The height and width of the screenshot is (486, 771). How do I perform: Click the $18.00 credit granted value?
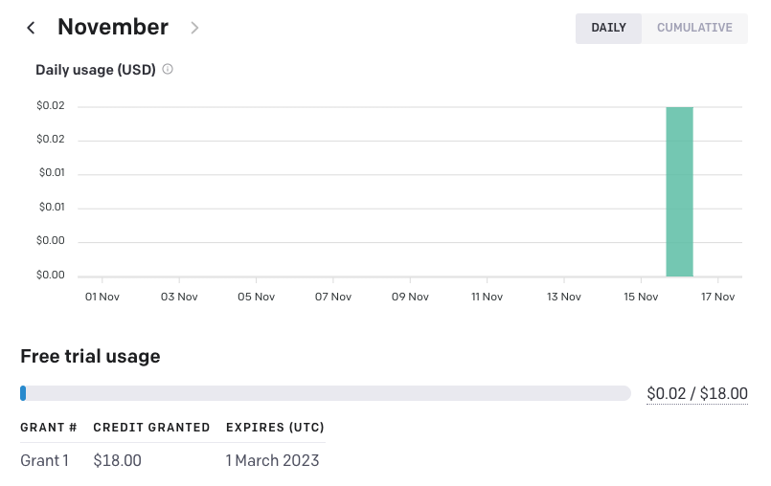coord(118,460)
